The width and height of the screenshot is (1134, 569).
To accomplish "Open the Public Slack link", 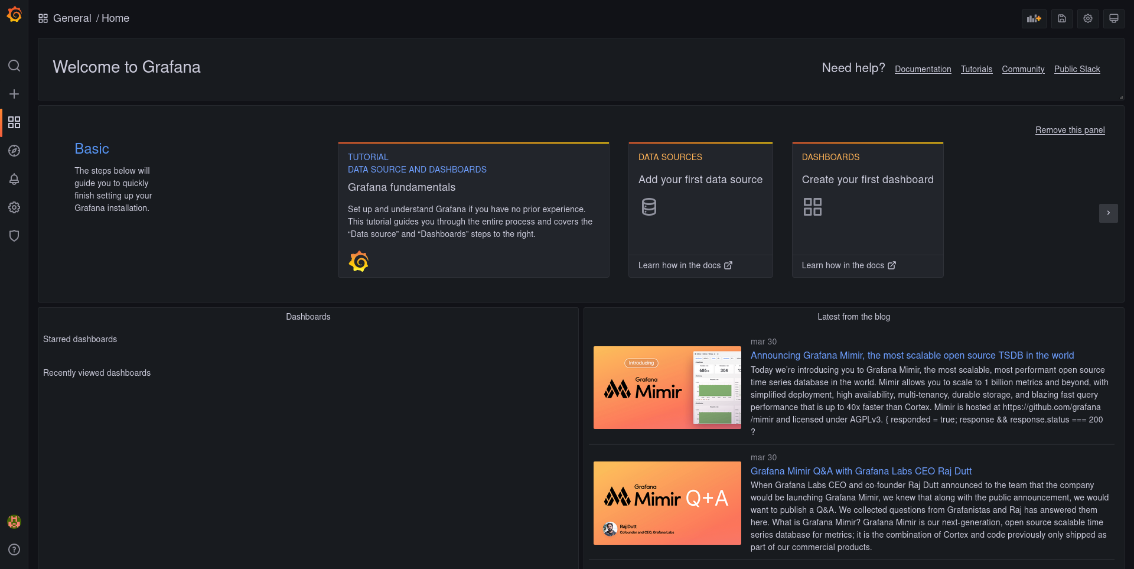I will [1077, 69].
